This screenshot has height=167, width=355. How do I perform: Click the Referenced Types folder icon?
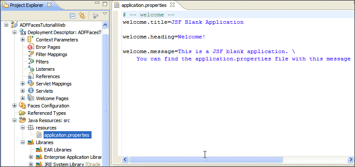click(22, 113)
